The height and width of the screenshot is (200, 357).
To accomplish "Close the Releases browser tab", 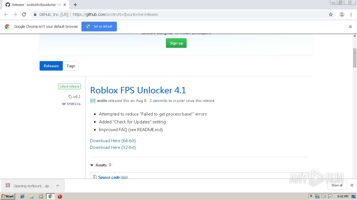I will click(65, 5).
